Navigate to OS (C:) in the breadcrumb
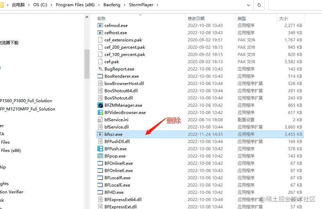The width and height of the screenshot is (322, 209). [40, 5]
